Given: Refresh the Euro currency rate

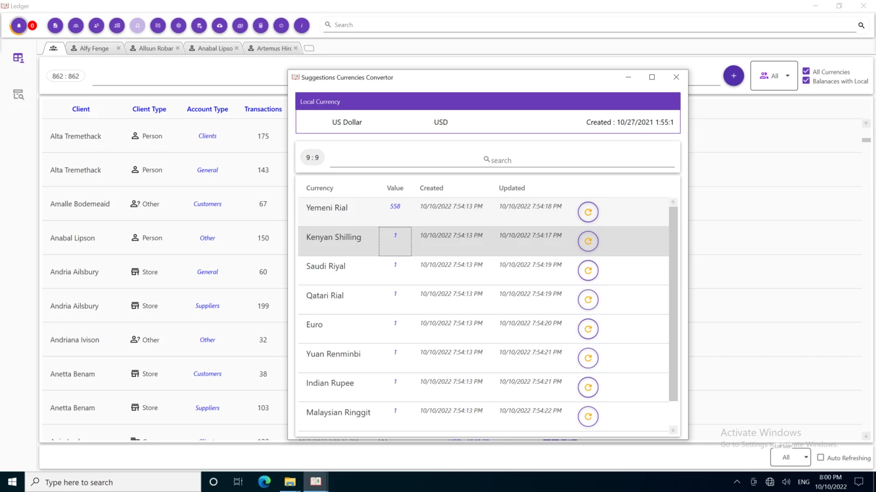Looking at the screenshot, I should tap(588, 329).
